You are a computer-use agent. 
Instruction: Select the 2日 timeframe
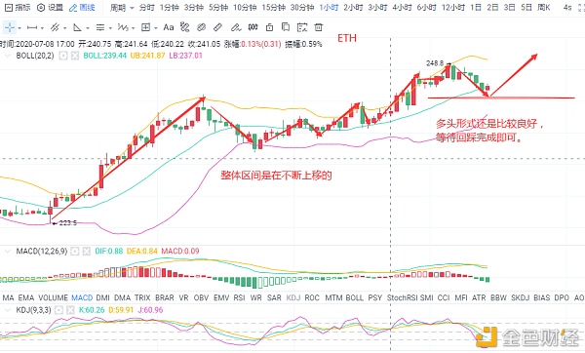pyautogui.click(x=492, y=8)
